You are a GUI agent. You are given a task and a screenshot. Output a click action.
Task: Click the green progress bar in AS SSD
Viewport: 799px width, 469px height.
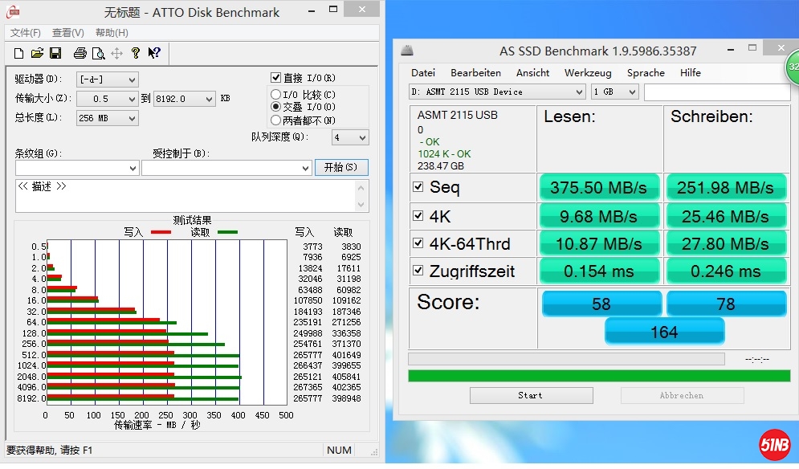[598, 376]
